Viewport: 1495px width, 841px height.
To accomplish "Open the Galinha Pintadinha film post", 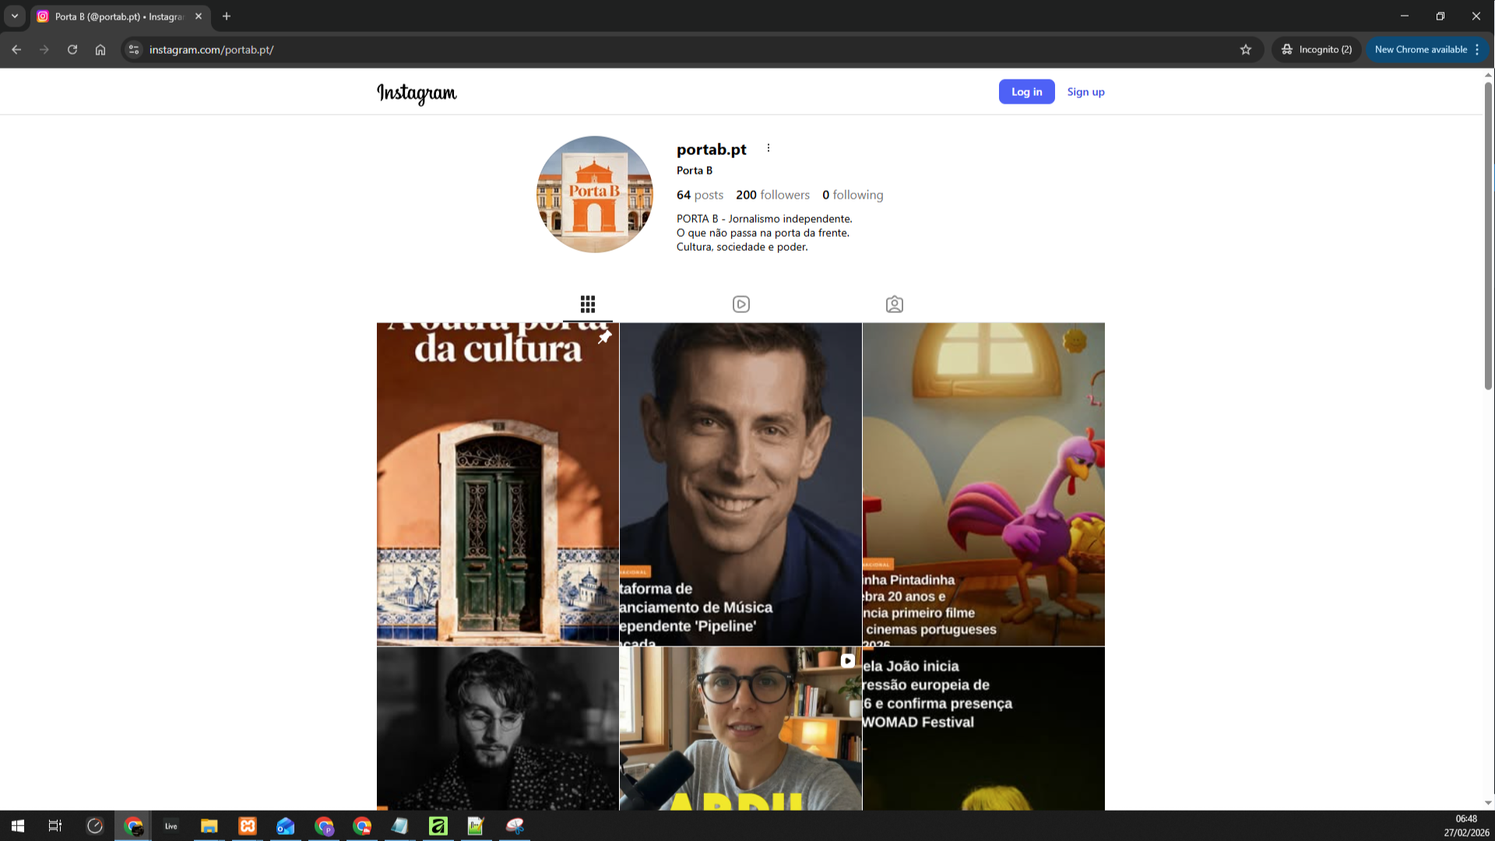I will (983, 484).
